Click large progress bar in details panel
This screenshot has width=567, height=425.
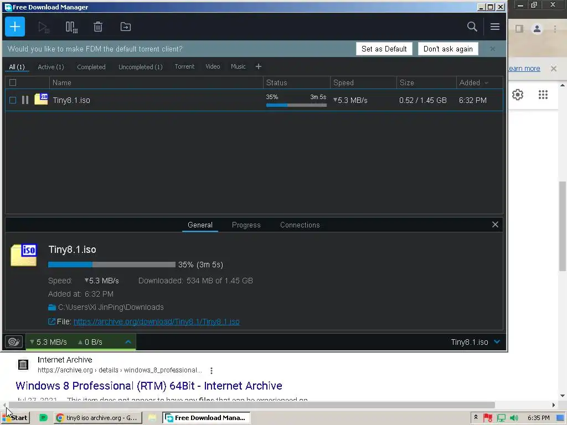pos(112,265)
